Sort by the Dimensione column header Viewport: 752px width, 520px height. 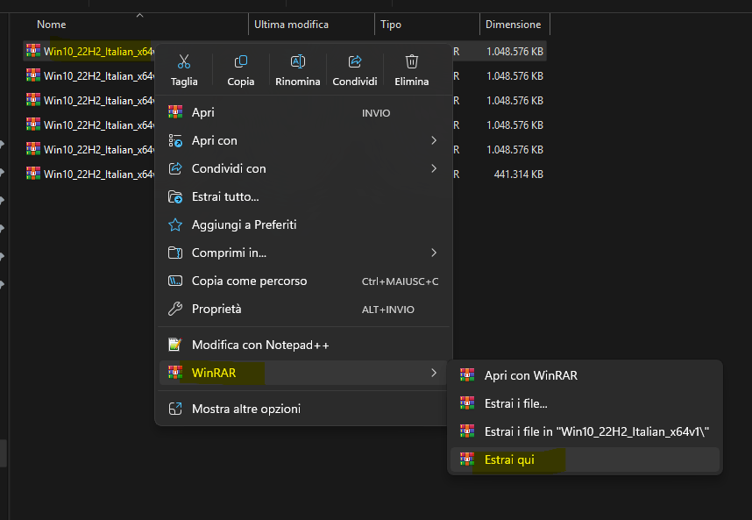tap(513, 25)
